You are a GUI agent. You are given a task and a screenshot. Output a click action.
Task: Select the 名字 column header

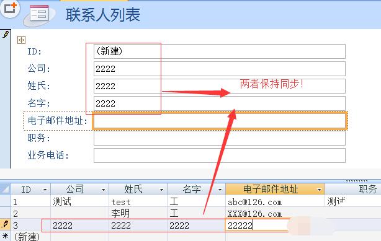(x=196, y=190)
